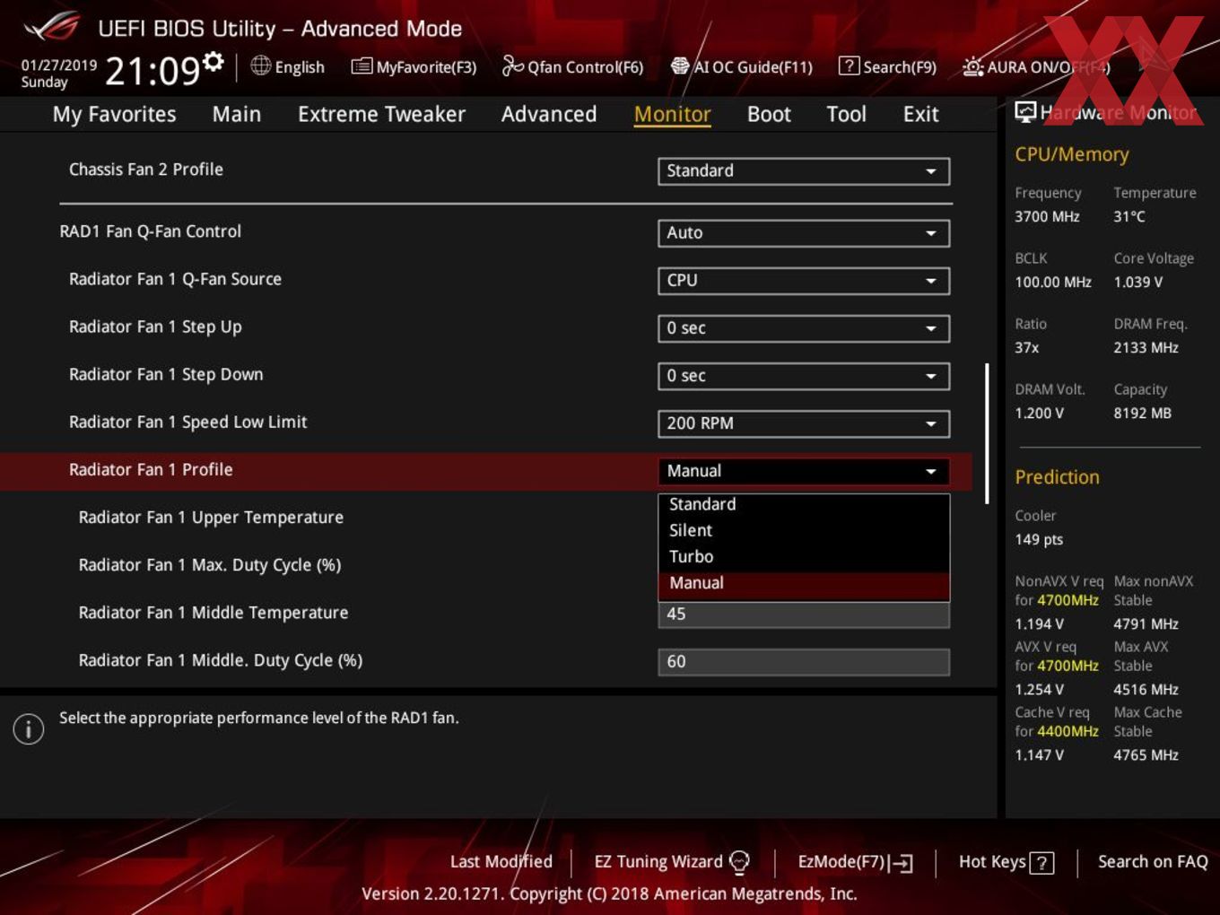
Task: Select Chassis Fan 2 Profile label
Action: coord(146,170)
